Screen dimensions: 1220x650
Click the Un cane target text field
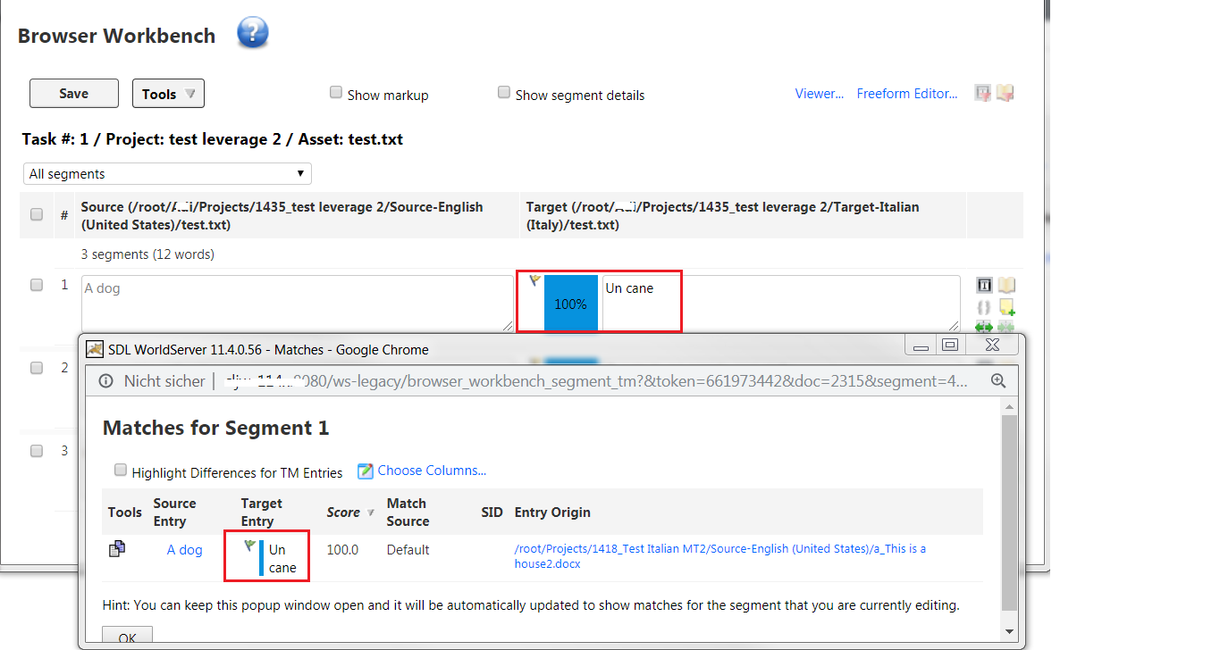[x=778, y=303]
